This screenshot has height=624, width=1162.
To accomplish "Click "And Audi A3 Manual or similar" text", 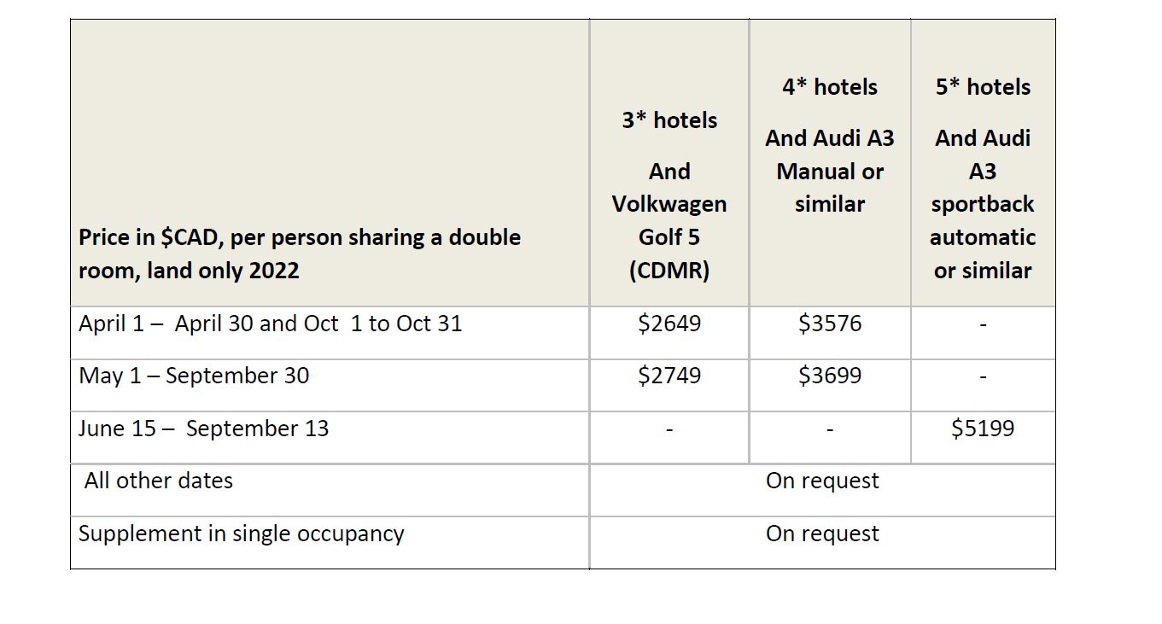I will click(x=829, y=171).
